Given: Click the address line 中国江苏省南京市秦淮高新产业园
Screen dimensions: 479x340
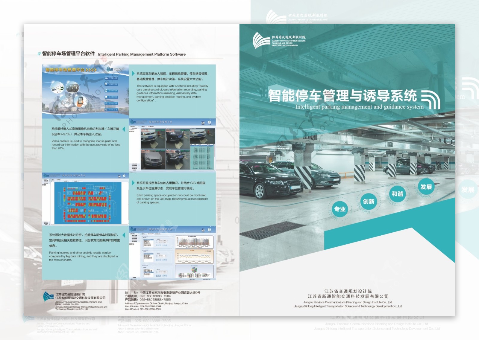Looking at the screenshot, I should pos(170,292).
